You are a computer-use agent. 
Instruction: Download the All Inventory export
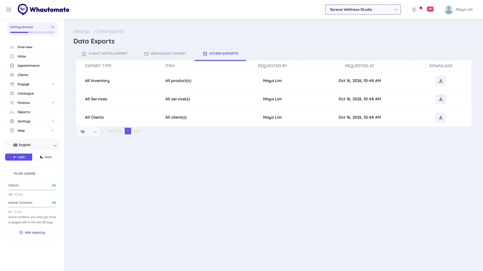(441, 81)
